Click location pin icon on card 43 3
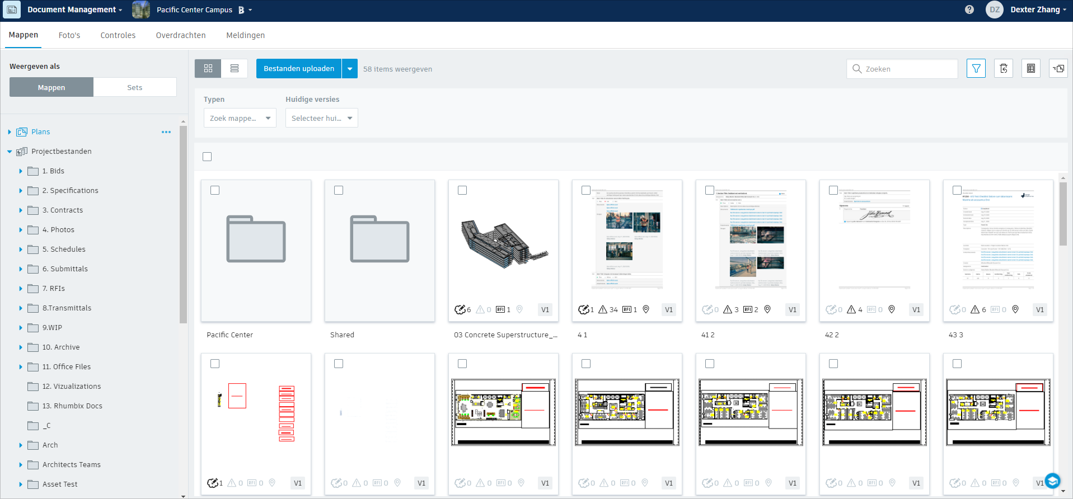The height and width of the screenshot is (499, 1073). [1015, 309]
